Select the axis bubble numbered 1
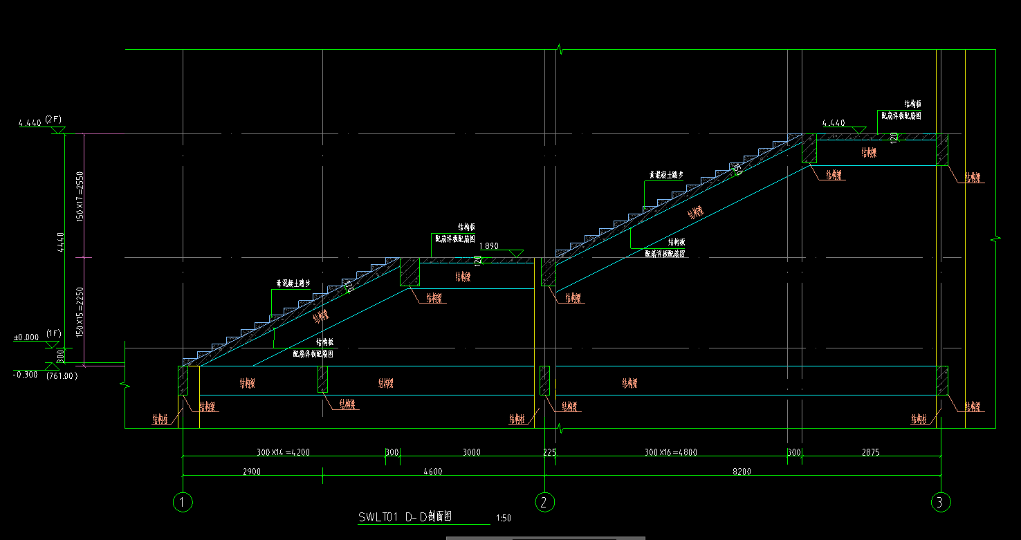 point(183,502)
